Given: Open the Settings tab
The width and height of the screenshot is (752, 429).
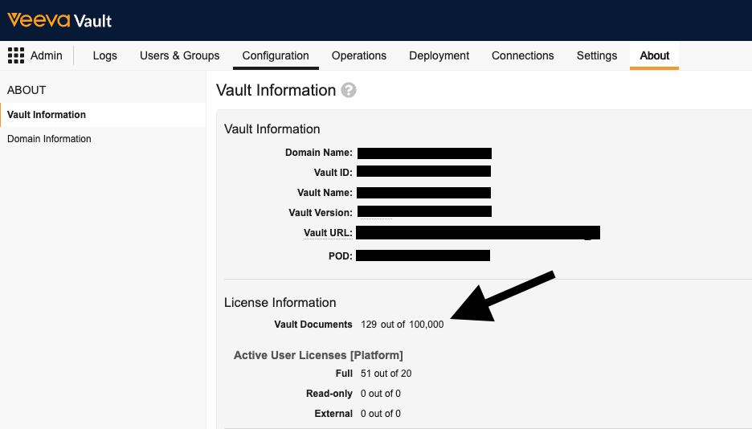Looking at the screenshot, I should click(x=597, y=55).
